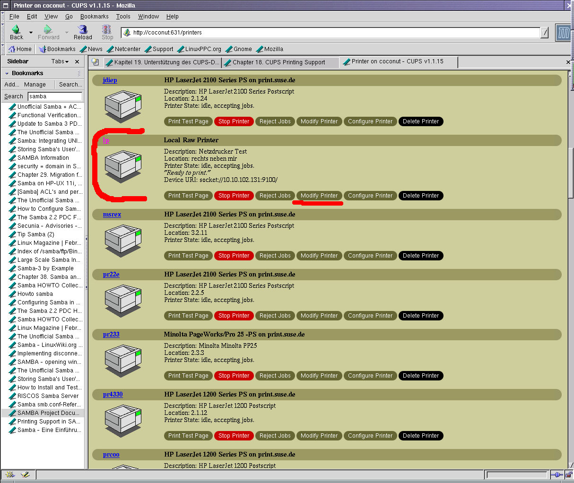The width and height of the screenshot is (574, 483).
Task: Open the Bookmarks menu in menu bar
Action: [x=94, y=16]
